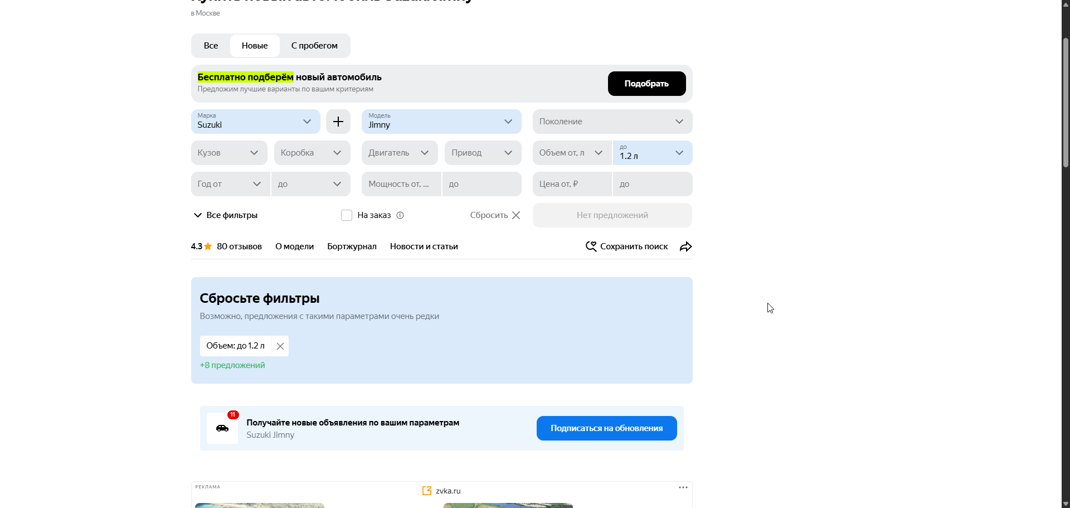The image size is (1070, 508).
Task: Open Новости и статьи section
Action: pos(424,246)
